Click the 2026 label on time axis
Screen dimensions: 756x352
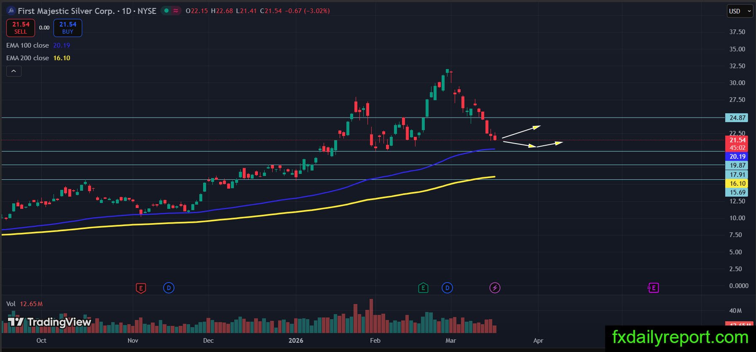296,341
